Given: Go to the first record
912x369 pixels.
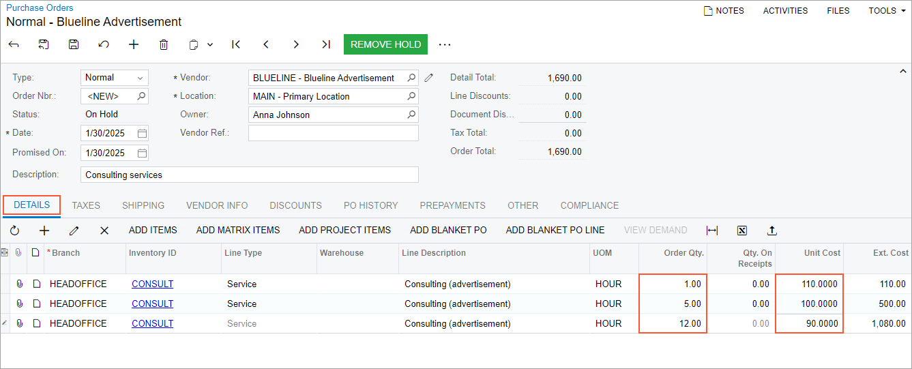Looking at the screenshot, I should (236, 44).
